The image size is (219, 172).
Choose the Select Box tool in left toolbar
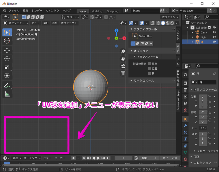tap(7, 32)
